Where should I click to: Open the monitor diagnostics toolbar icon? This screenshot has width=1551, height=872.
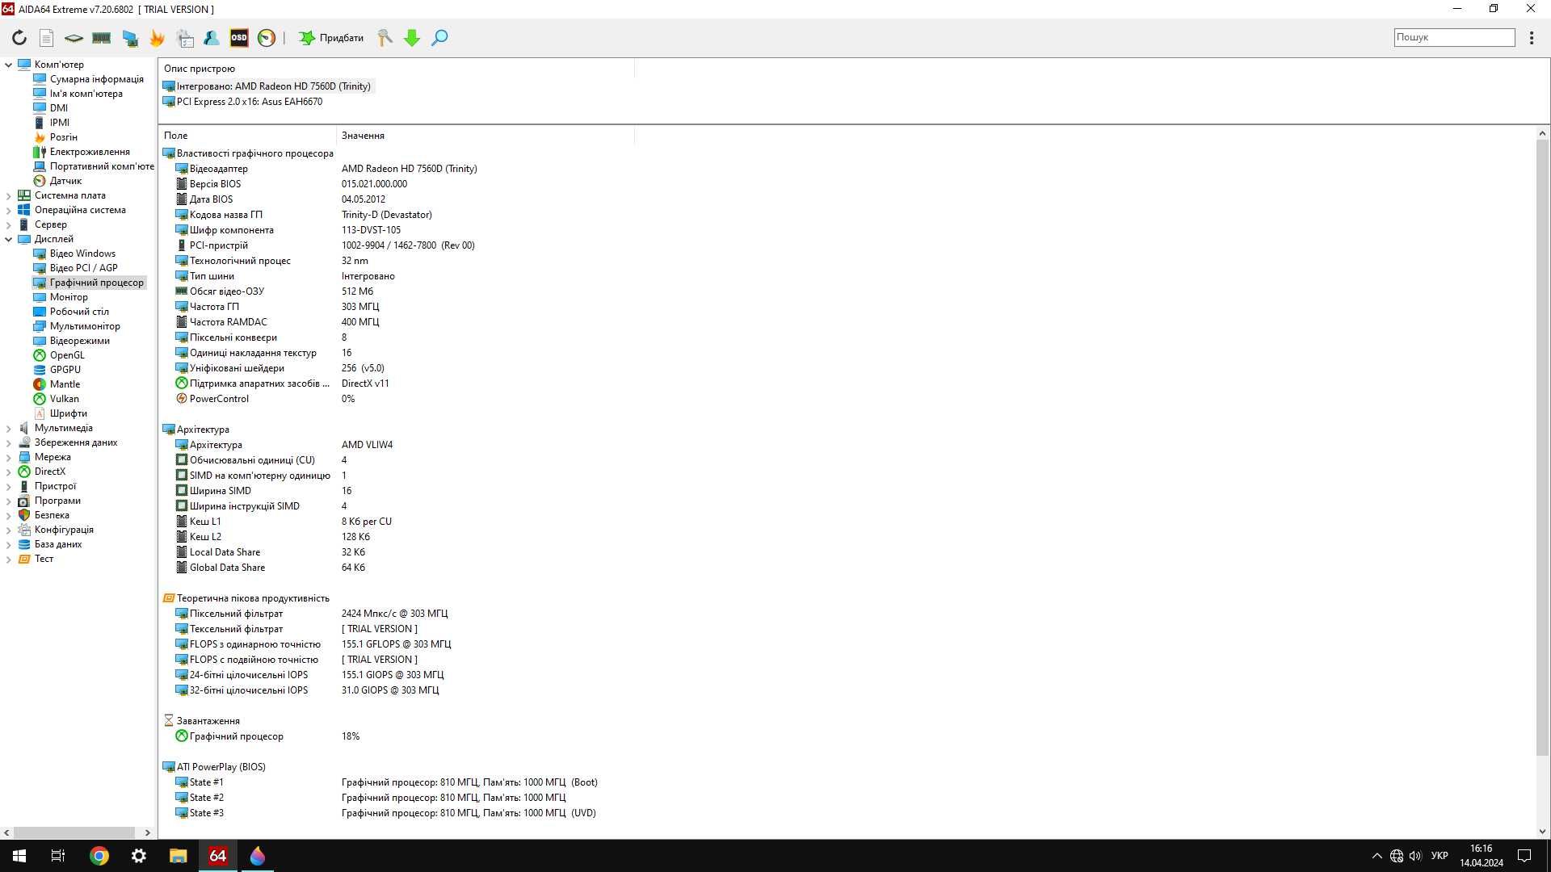pyautogui.click(x=129, y=38)
